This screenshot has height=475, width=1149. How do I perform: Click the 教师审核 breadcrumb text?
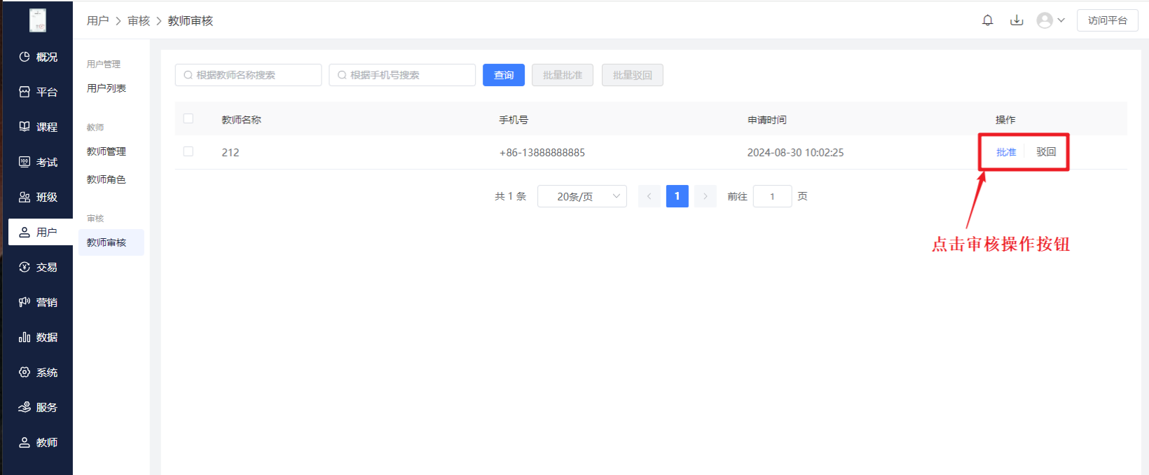tap(191, 21)
